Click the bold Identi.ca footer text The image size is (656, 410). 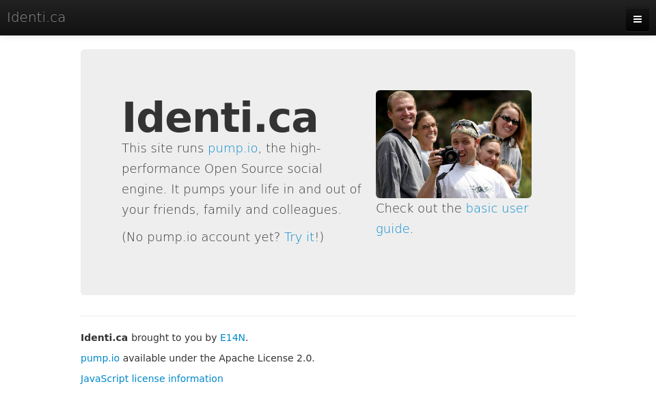[x=104, y=338]
